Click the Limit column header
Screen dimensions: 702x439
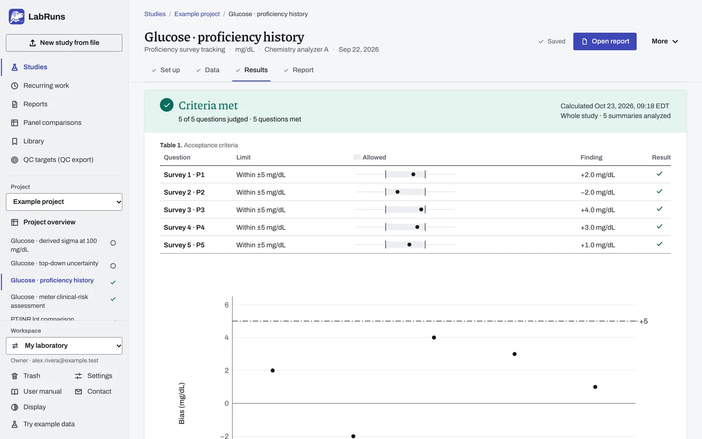coord(243,158)
